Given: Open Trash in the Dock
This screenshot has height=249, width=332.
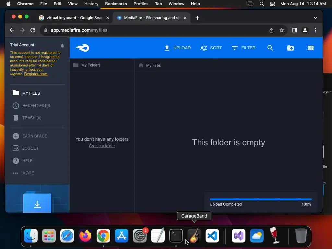Looking at the screenshot, I should [301, 235].
